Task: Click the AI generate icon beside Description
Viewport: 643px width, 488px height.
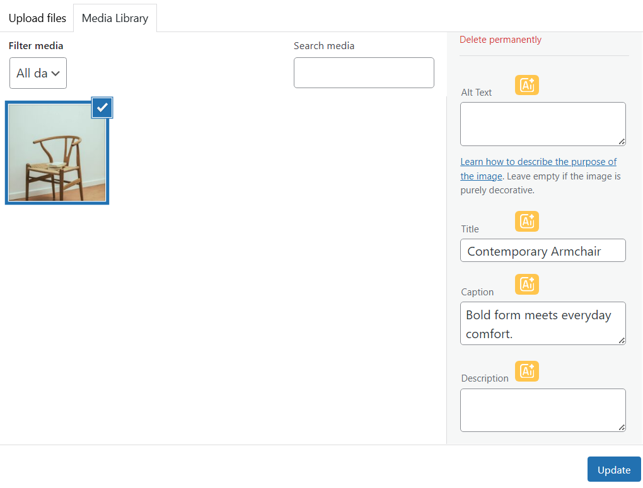Action: 527,372
